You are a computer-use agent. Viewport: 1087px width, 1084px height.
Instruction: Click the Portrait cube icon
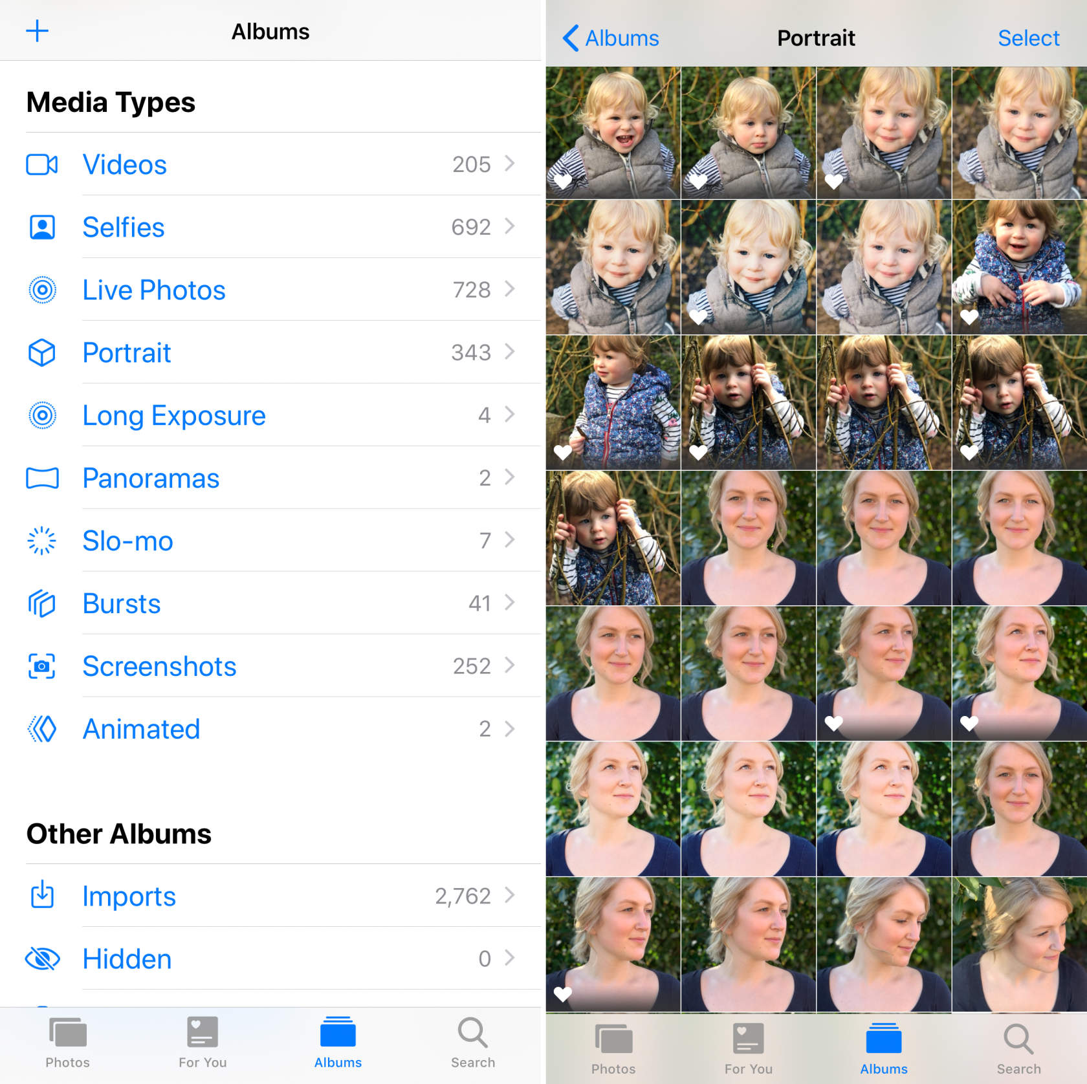click(x=42, y=352)
